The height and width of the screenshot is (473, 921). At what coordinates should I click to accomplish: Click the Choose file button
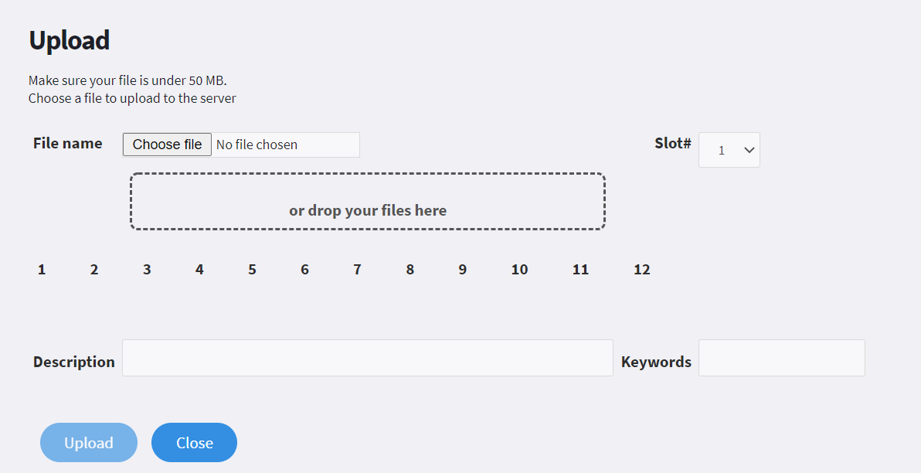tap(167, 145)
